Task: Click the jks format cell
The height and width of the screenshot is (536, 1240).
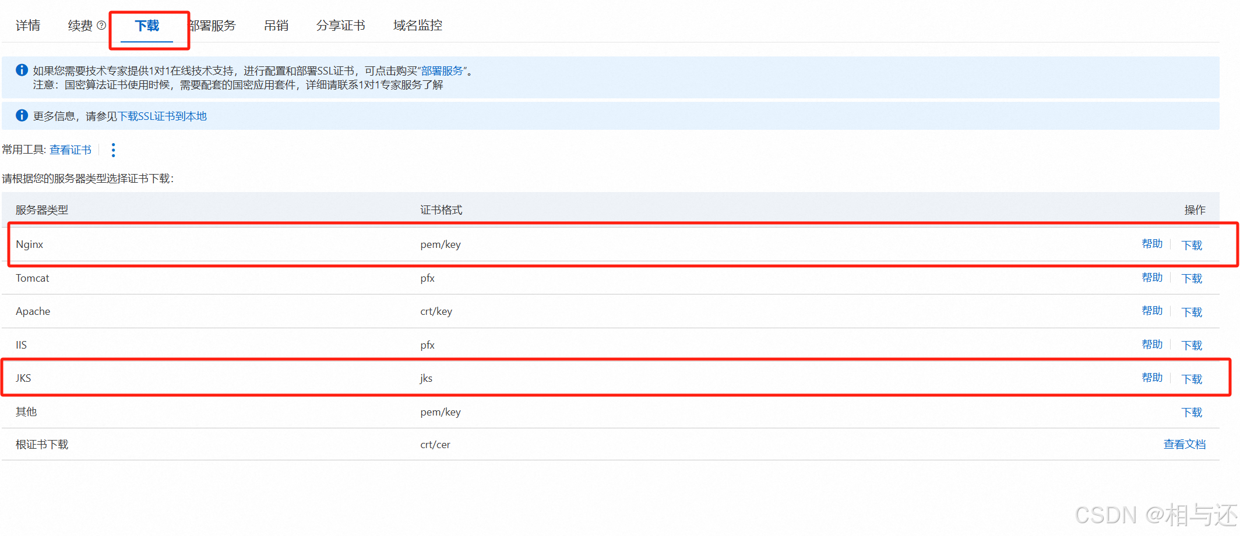Action: pos(426,378)
